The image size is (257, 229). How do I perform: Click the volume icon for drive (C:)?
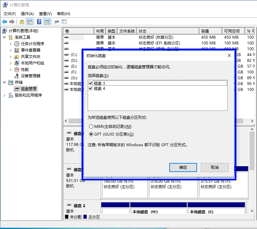pos(66,55)
